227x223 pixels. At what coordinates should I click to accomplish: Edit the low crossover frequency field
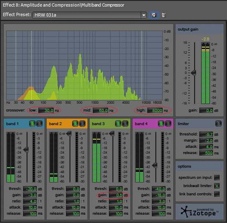(46, 111)
